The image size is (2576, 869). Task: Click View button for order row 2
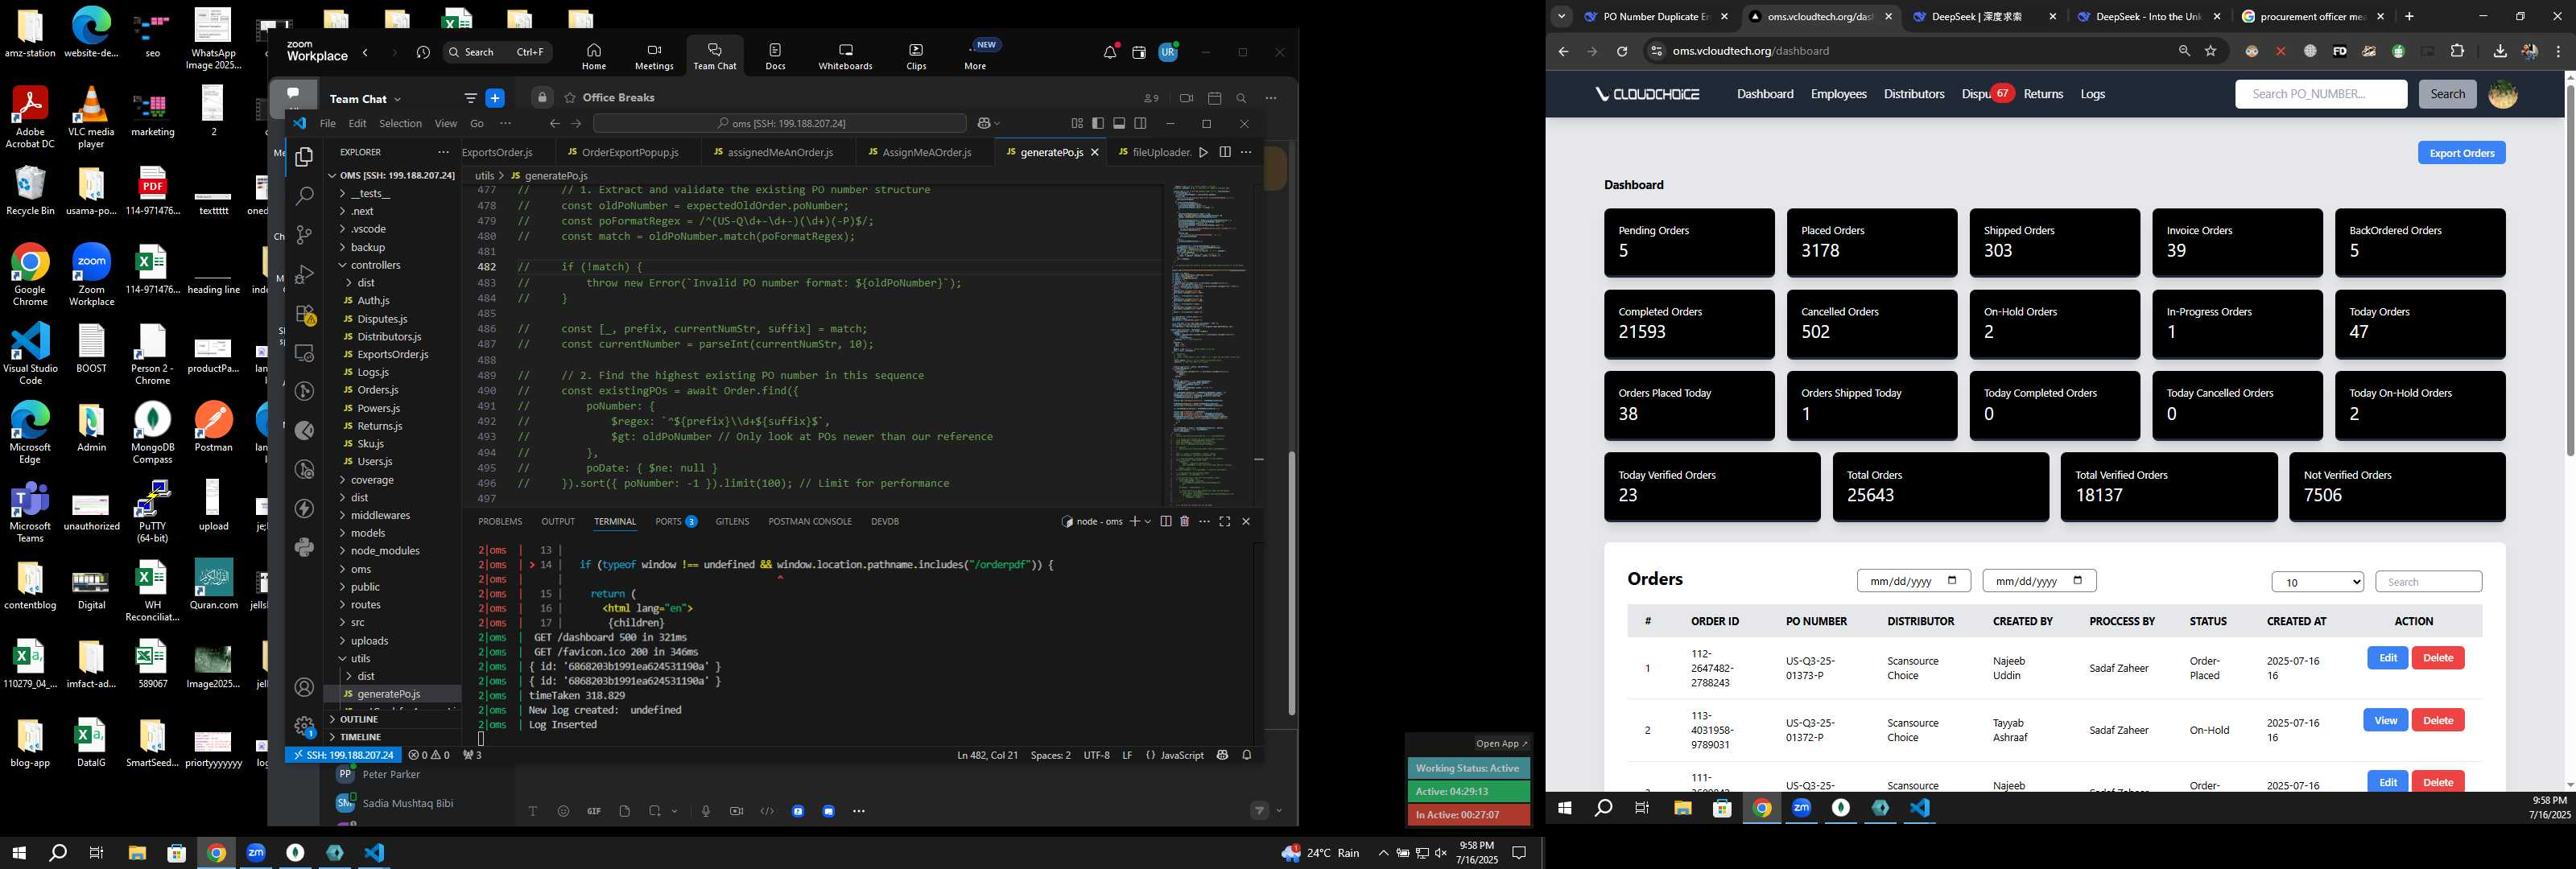[2385, 720]
